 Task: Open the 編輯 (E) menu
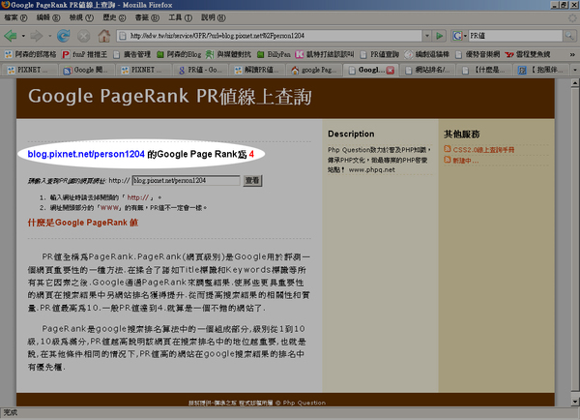click(48, 17)
